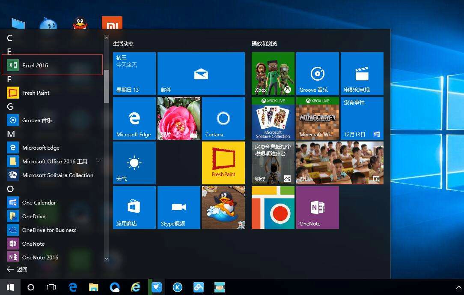
Task: Open Task View on the taskbar
Action: tap(51, 287)
